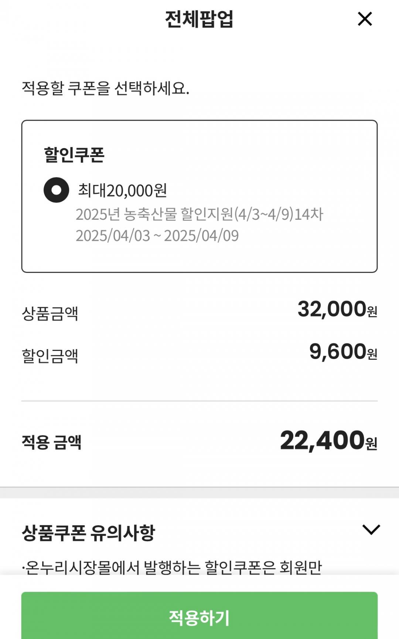
Task: Click the 상품쿠폰 유의사항 section heading
Action: pos(88,533)
